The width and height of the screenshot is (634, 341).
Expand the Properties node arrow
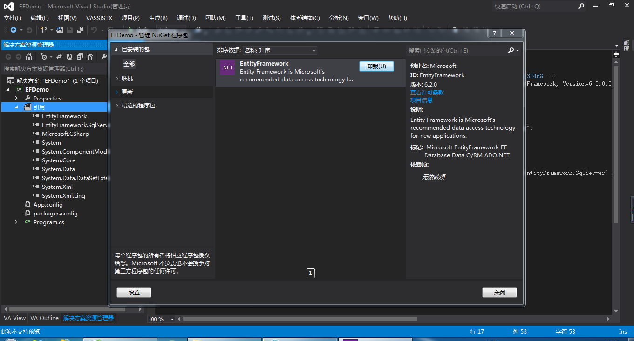[16, 98]
